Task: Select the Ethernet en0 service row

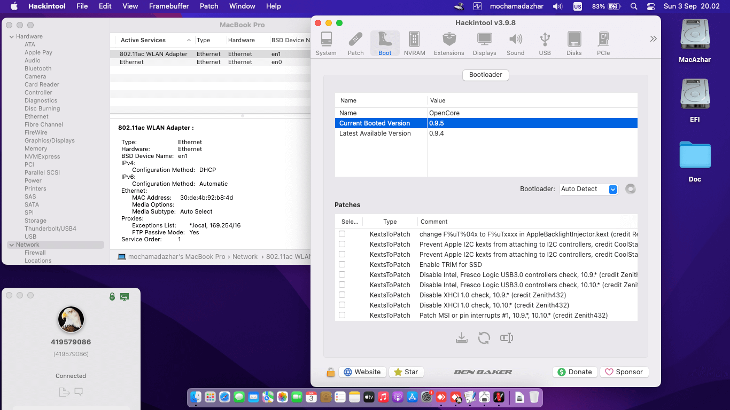Action: [211, 62]
